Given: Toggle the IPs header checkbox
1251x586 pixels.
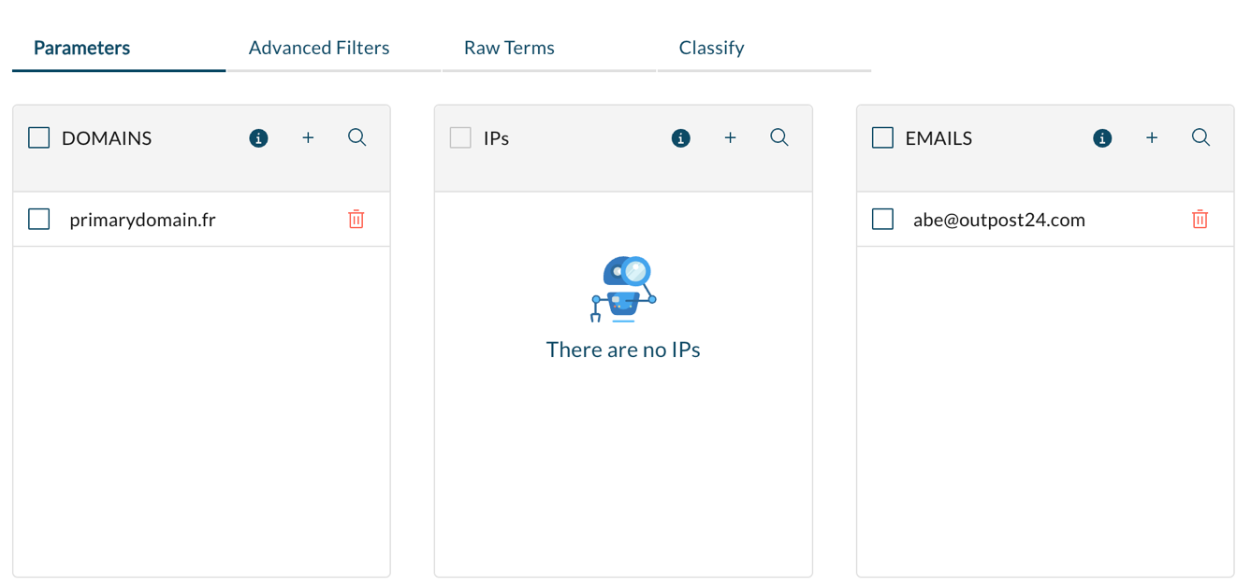Looking at the screenshot, I should [x=460, y=138].
